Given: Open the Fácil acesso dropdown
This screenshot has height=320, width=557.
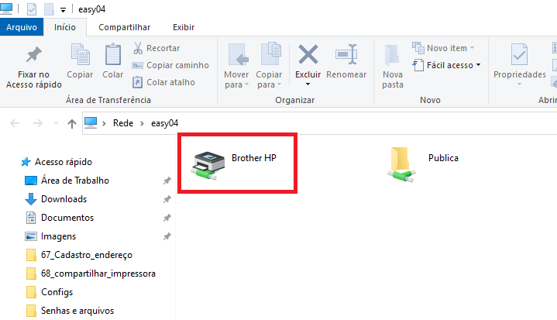Looking at the screenshot, I should click(x=446, y=65).
